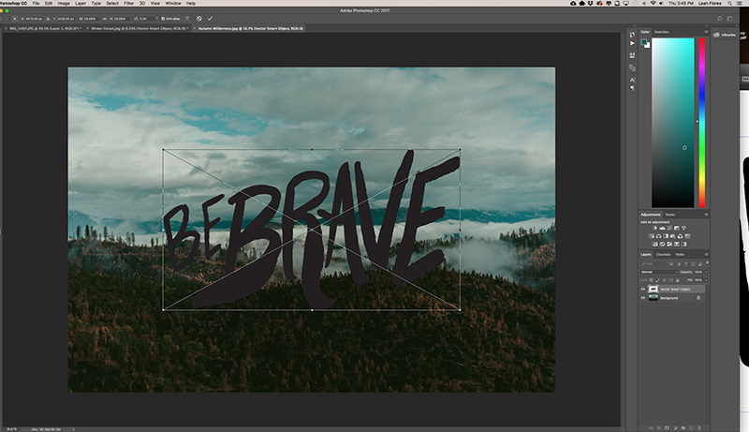Toggle maintain aspect ratio link between W and H
Screen dimensions: 749x432
click(x=105, y=19)
